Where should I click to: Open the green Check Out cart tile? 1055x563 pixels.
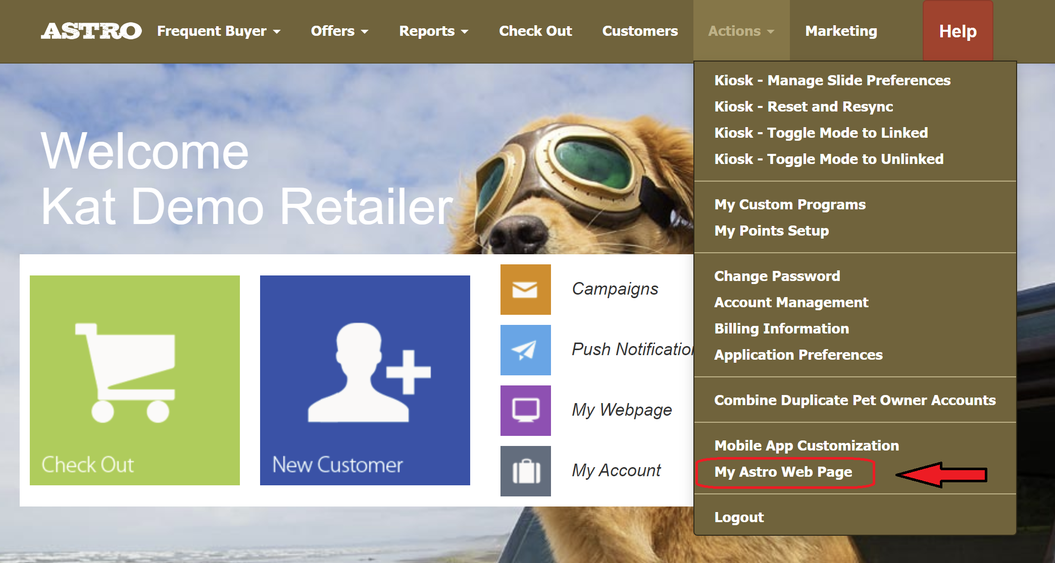(134, 380)
